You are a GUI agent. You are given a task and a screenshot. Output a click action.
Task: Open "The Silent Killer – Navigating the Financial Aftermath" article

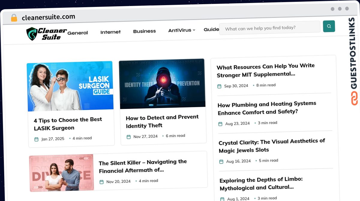click(x=143, y=166)
